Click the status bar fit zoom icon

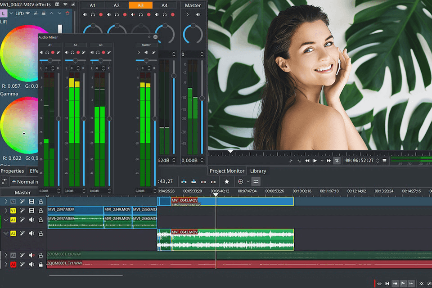422,283
